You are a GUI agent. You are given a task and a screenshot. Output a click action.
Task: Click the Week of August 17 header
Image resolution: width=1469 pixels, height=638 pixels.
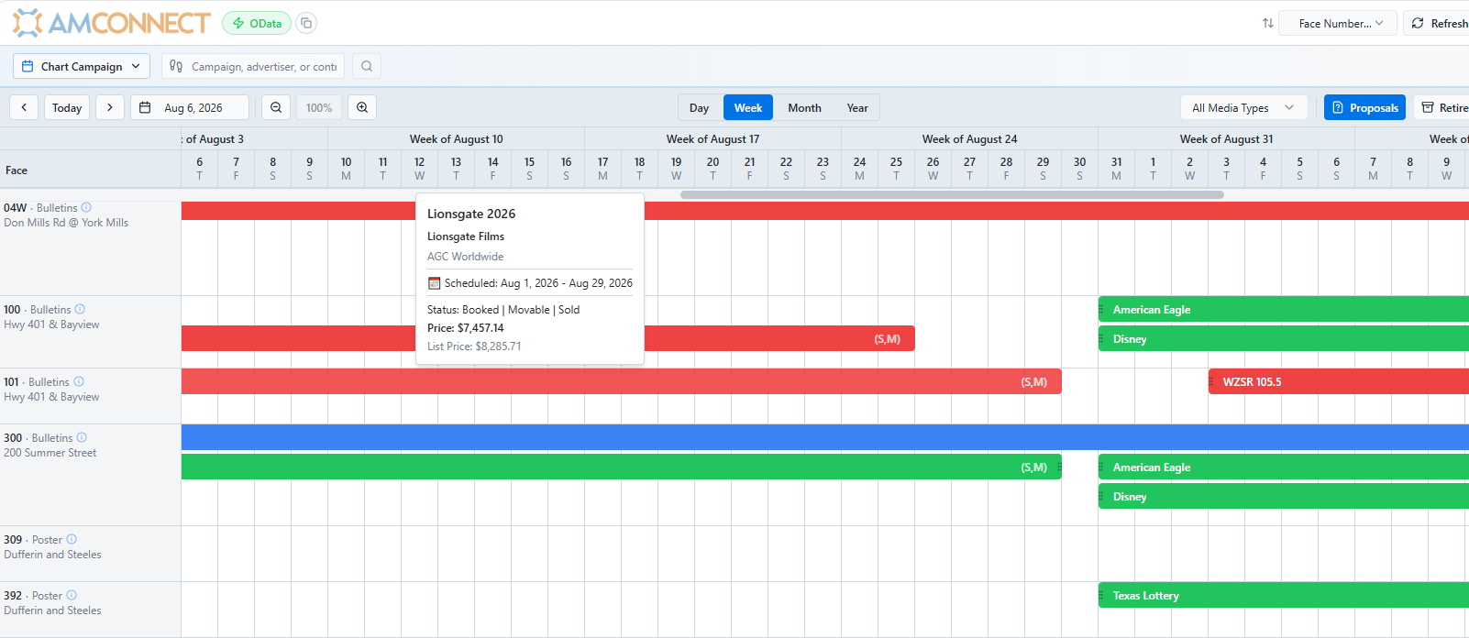[712, 139]
